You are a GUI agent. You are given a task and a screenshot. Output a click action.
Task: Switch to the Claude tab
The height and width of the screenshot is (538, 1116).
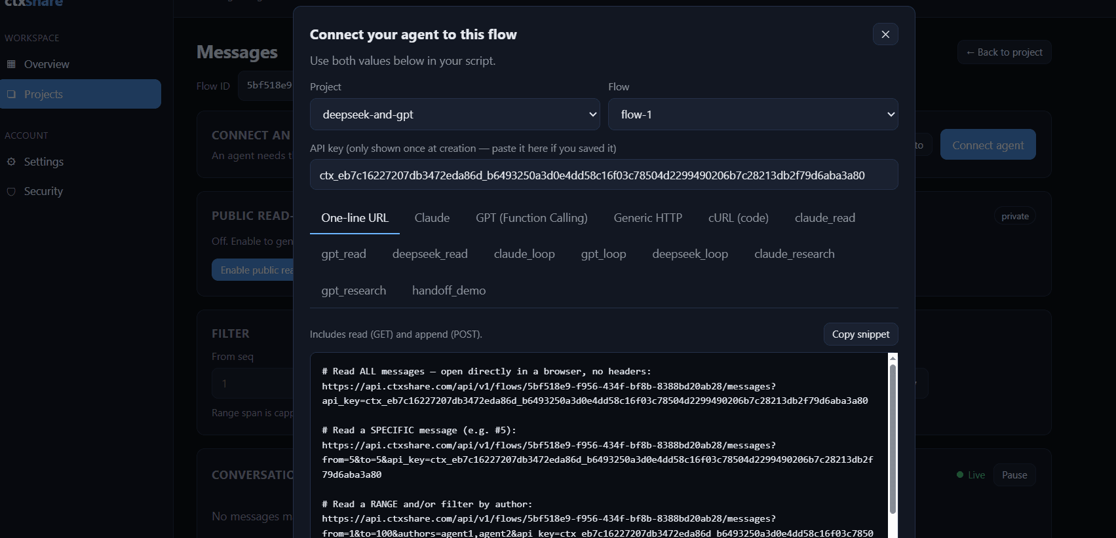tap(432, 218)
